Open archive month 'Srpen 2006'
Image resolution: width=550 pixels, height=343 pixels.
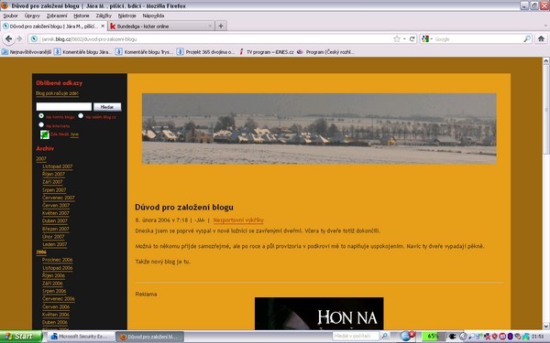54,291
